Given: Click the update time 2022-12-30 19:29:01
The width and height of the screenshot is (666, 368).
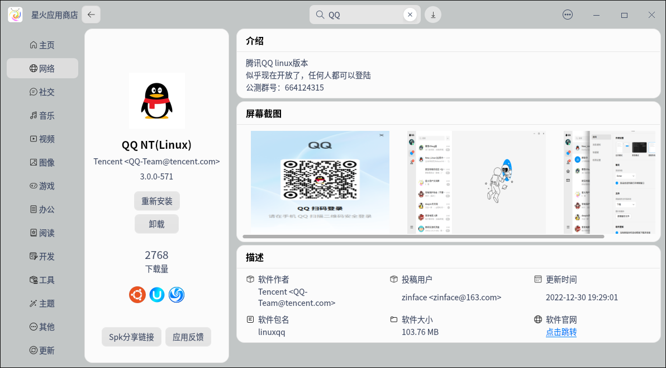Looking at the screenshot, I should [582, 298].
